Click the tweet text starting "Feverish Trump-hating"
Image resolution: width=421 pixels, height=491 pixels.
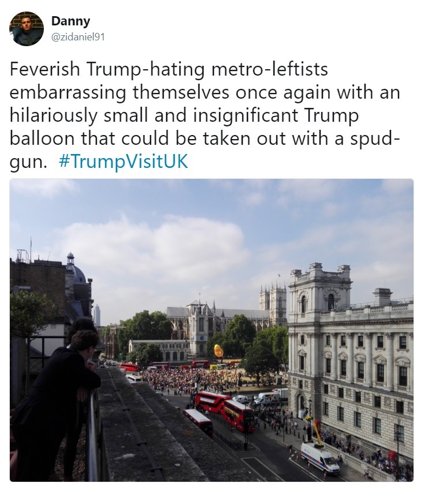coord(205,115)
